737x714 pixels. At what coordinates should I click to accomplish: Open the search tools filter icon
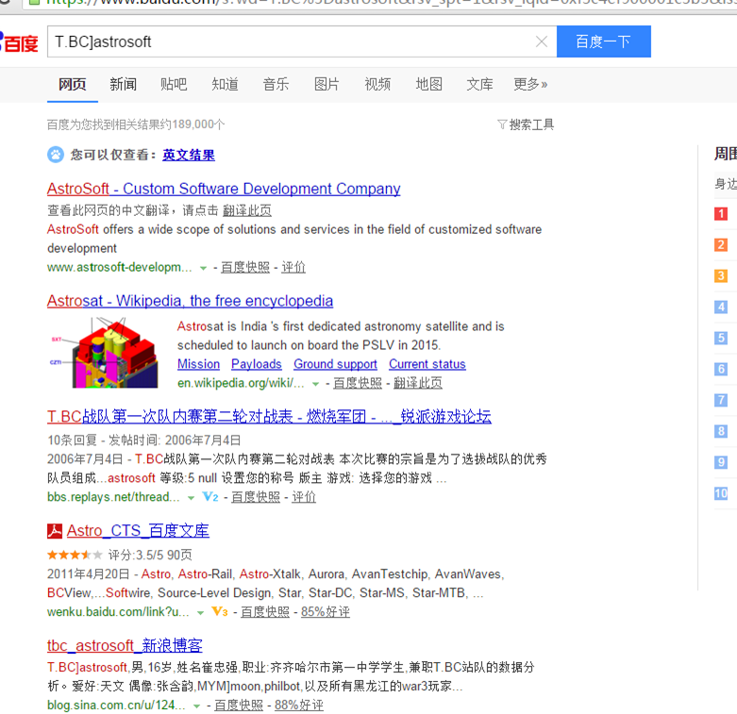point(502,125)
